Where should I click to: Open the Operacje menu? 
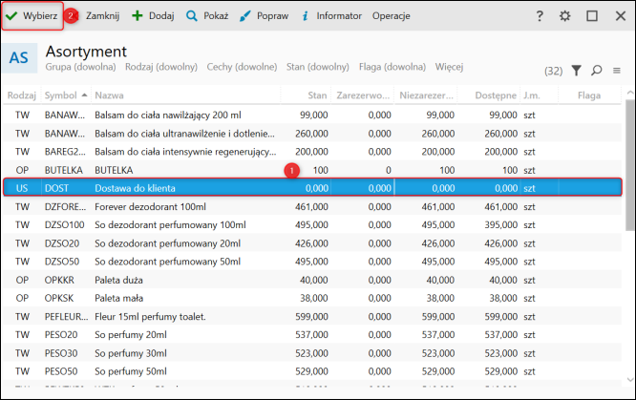pos(391,16)
